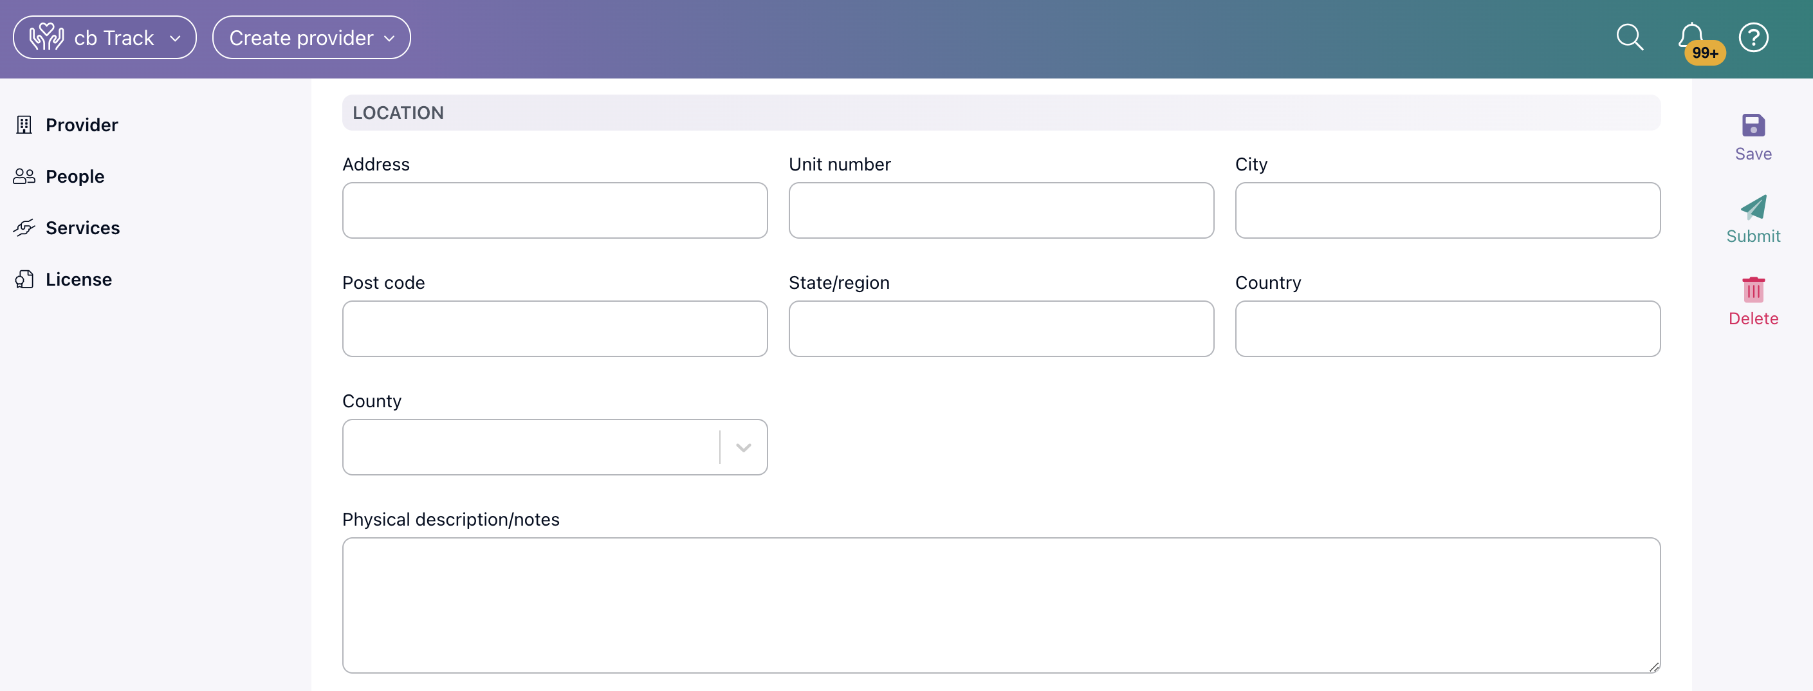The width and height of the screenshot is (1813, 691).
Task: Focus the State/region input field
Action: pyautogui.click(x=1001, y=329)
